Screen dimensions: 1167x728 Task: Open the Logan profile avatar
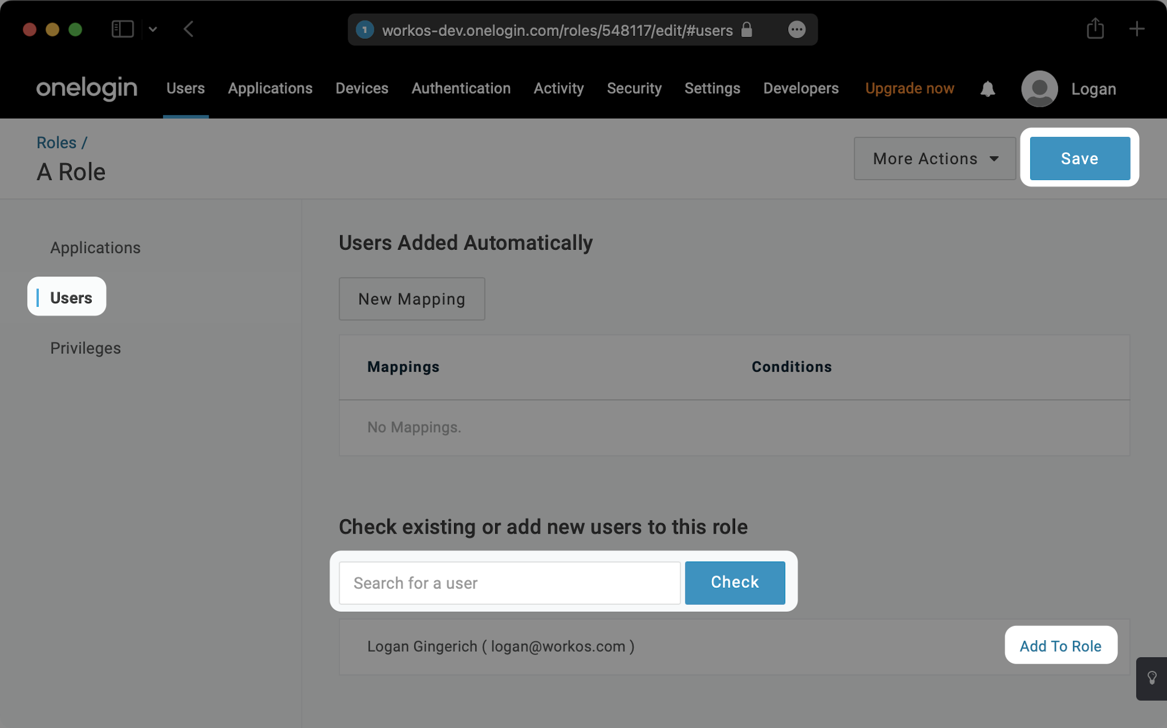click(x=1038, y=89)
